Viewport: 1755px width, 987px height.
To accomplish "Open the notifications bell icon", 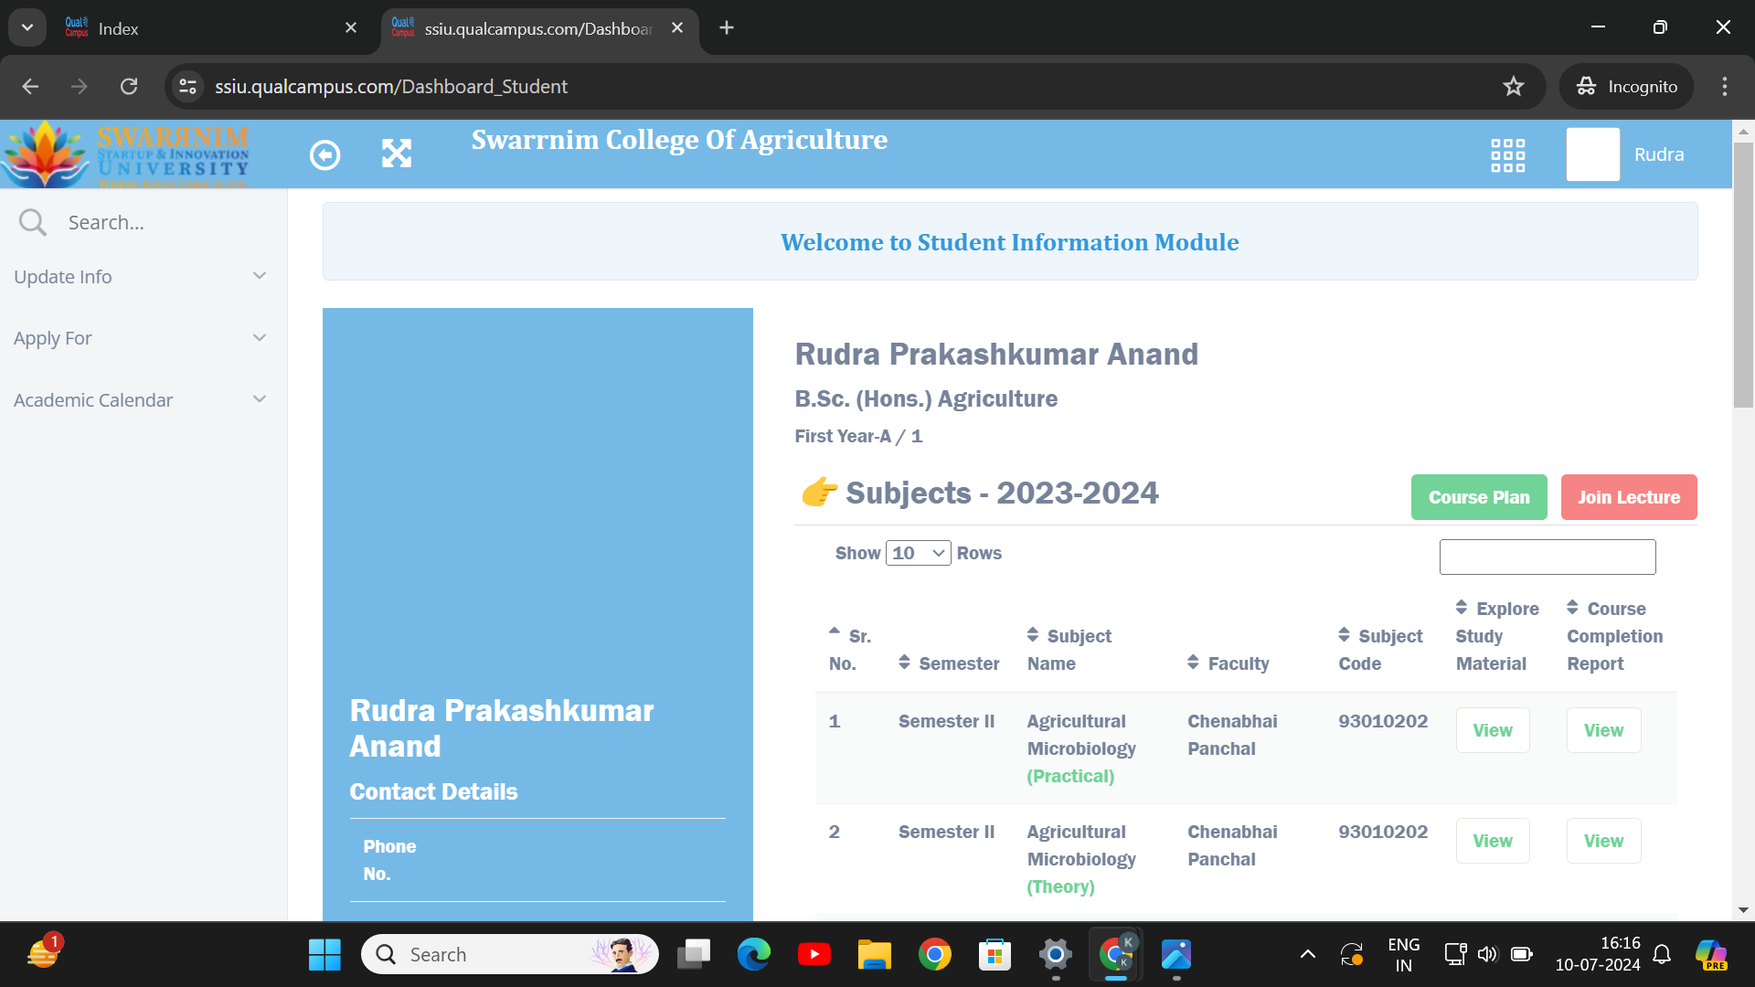I will (x=1662, y=955).
